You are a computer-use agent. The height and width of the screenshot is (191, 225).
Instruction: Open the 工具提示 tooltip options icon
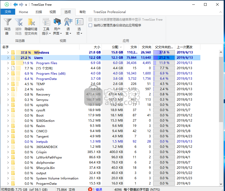click(46, 27)
